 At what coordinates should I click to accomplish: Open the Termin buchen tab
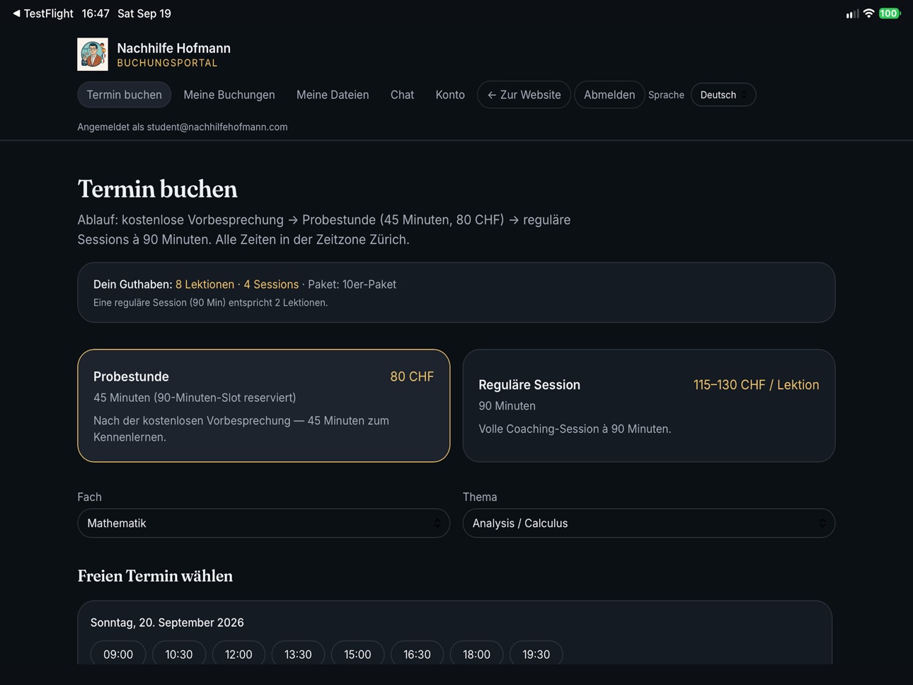point(124,95)
